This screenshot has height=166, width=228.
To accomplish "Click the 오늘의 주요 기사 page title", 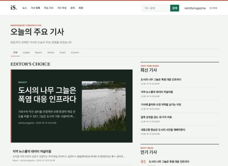I will [x=37, y=32].
